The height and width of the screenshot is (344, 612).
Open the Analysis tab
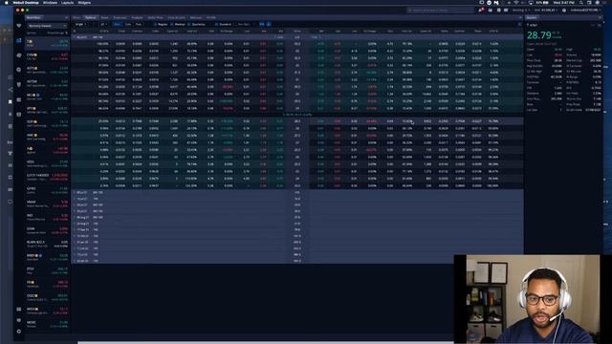pos(137,17)
